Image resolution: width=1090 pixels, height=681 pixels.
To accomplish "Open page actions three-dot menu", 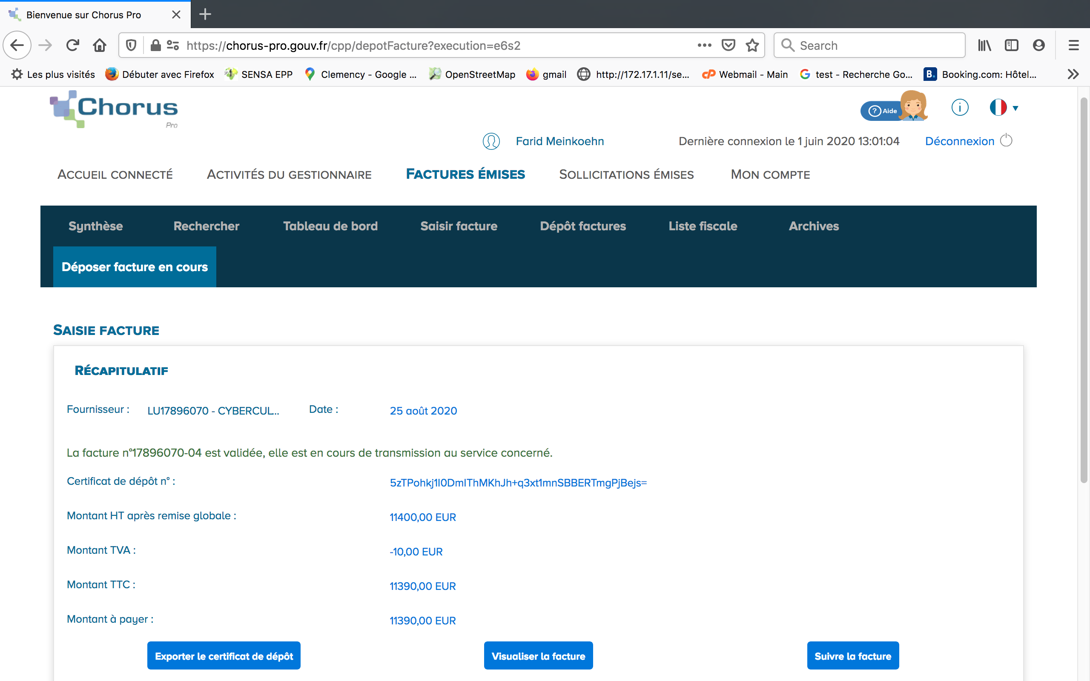I will (704, 46).
